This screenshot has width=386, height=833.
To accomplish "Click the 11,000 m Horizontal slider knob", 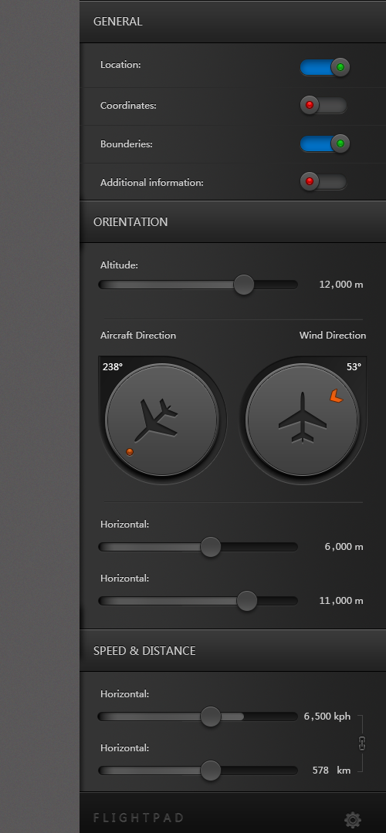I will point(247,601).
